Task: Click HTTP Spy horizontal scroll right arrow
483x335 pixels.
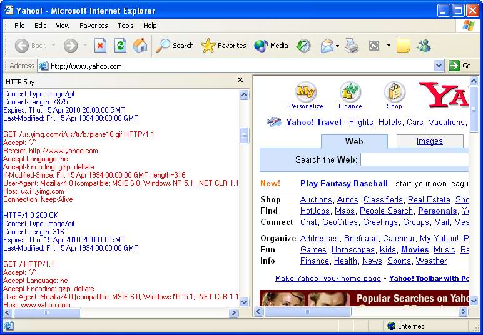Action: pos(234,313)
